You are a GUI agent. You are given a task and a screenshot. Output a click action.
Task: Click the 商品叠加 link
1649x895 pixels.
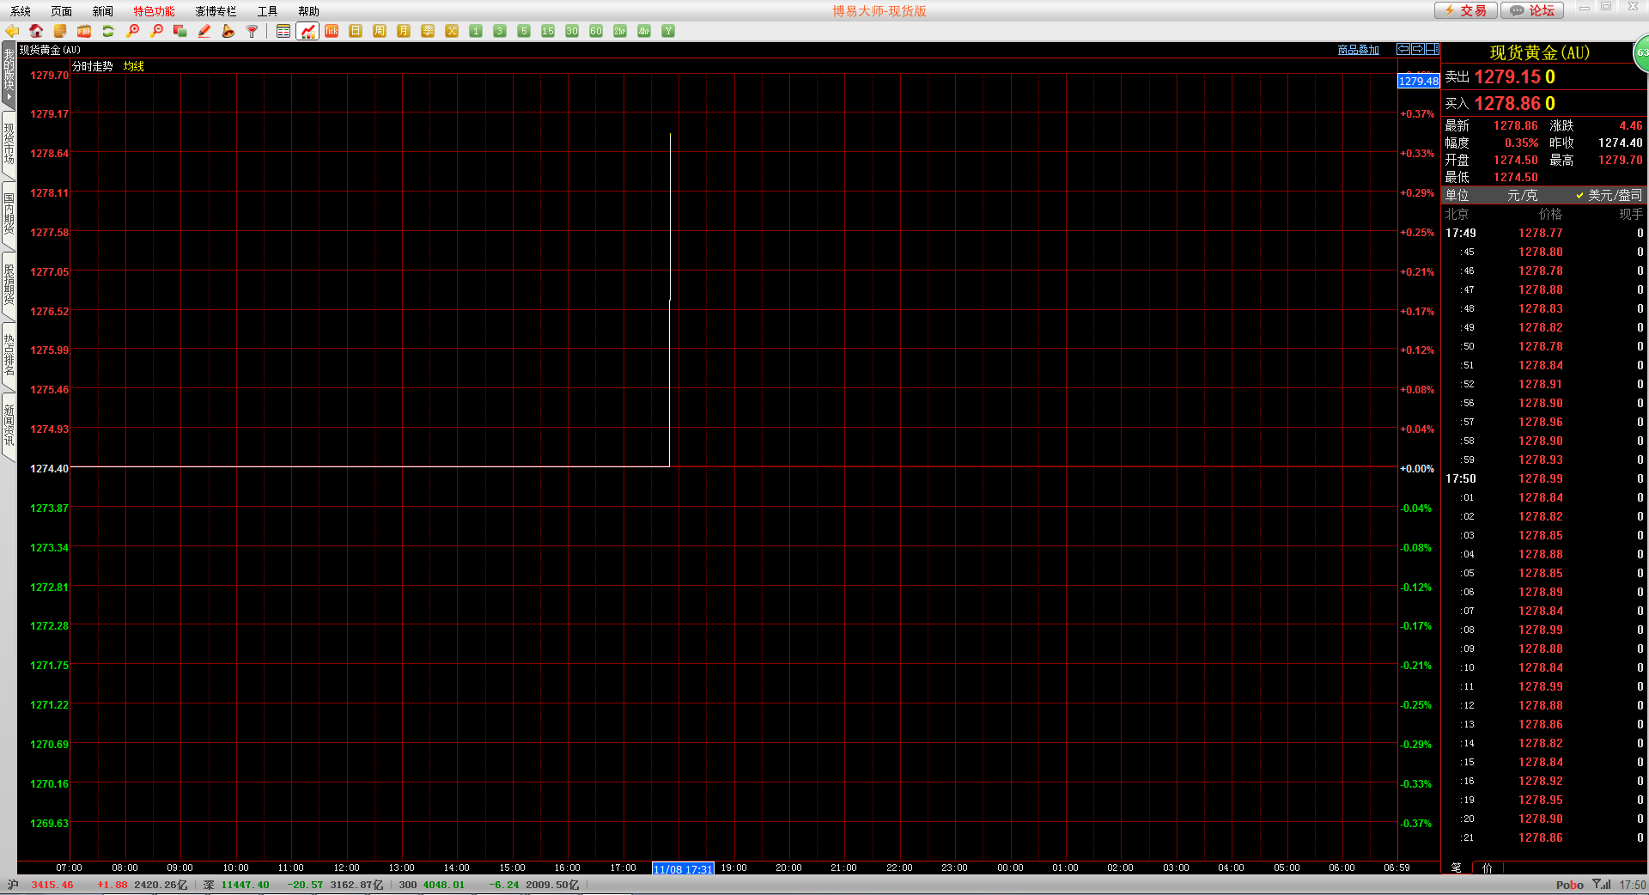1358,50
